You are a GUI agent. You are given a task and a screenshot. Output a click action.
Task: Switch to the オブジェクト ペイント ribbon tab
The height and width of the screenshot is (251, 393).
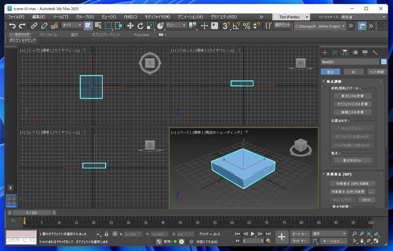click(106, 35)
